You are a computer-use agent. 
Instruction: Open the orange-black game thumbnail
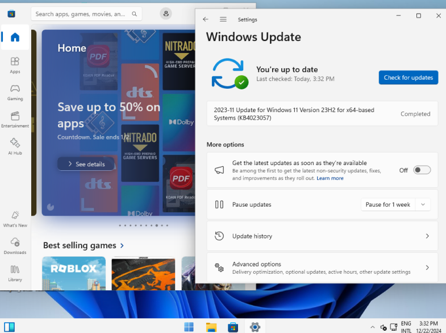point(143,273)
